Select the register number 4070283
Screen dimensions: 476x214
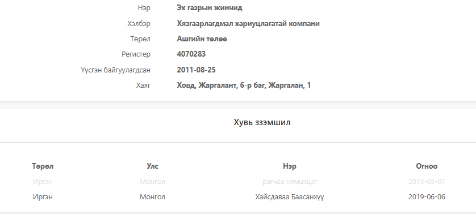click(191, 54)
